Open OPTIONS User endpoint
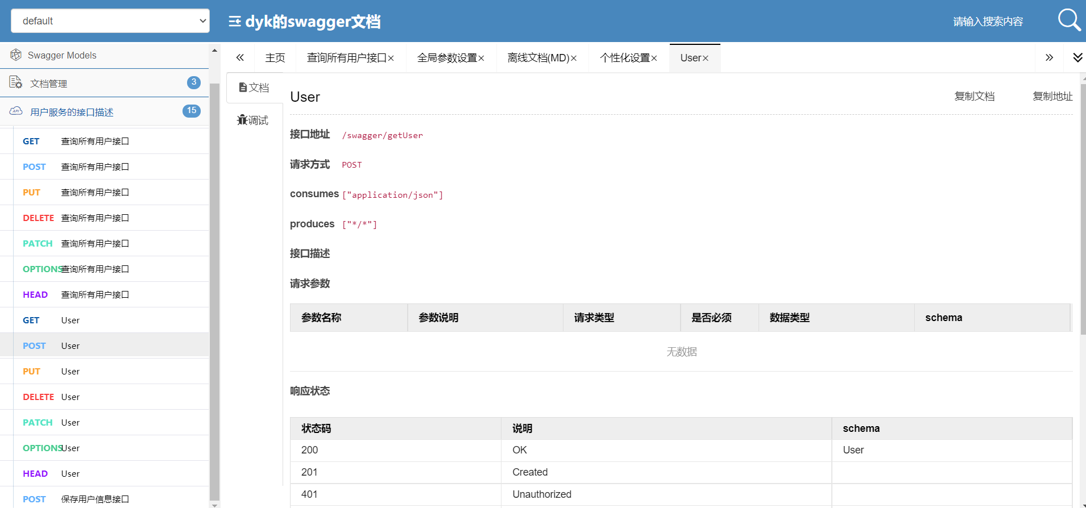 pos(105,448)
